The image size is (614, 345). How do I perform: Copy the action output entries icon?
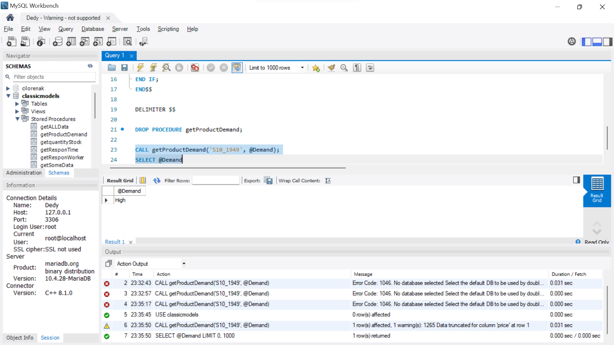pos(109,263)
